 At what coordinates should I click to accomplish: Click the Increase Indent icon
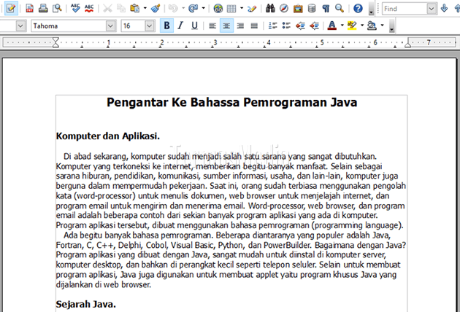tap(314, 26)
